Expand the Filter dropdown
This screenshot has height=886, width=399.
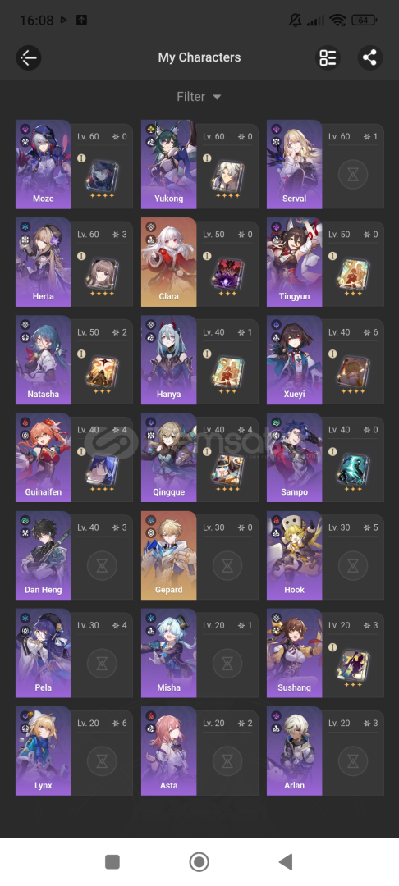(199, 97)
